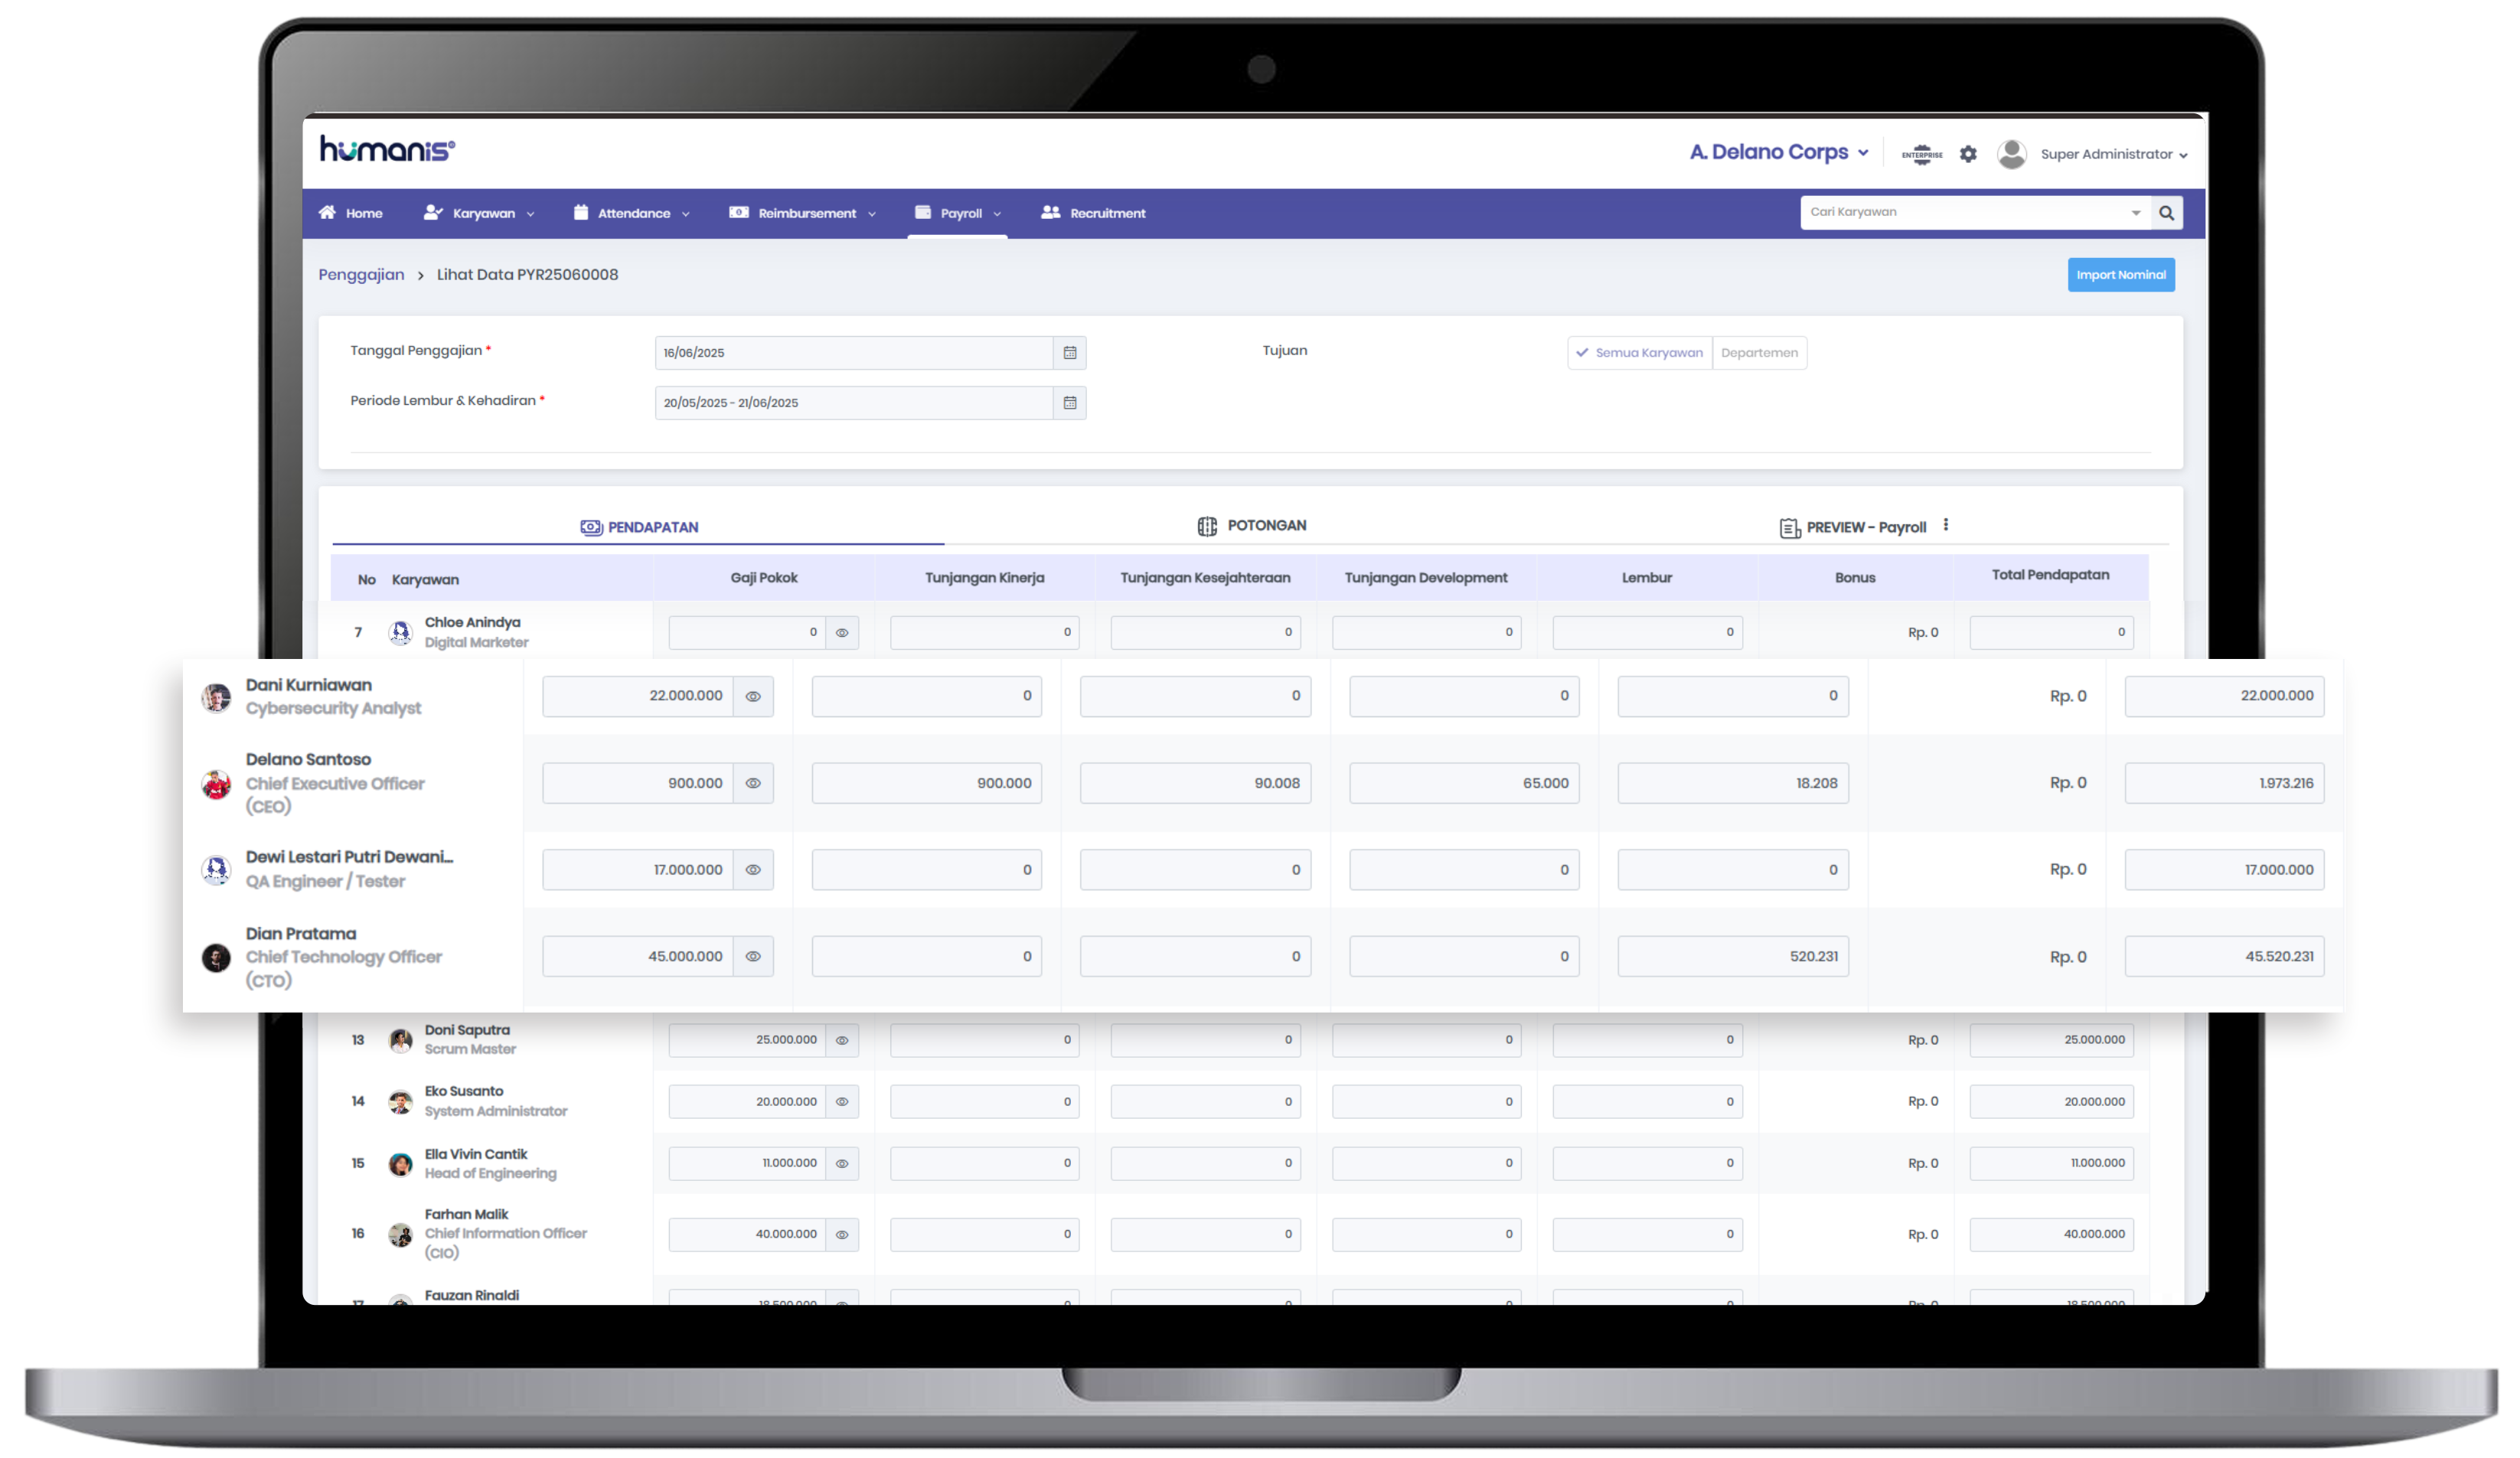Toggle eye icon for Delano Santoso's Gaji Pokok

point(753,783)
